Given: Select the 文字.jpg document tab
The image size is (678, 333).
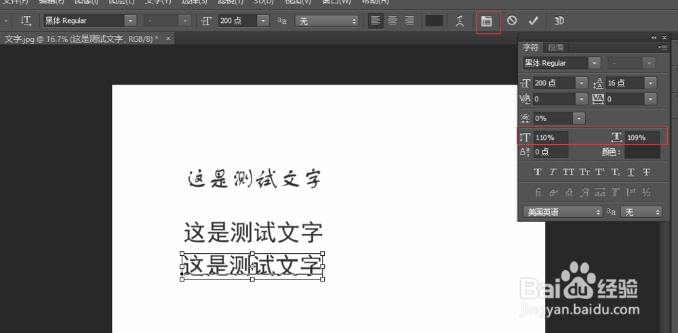Looking at the screenshot, I should [x=81, y=39].
